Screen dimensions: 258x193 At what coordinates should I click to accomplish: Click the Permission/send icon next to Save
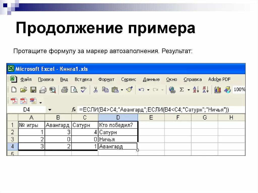pos(43,90)
